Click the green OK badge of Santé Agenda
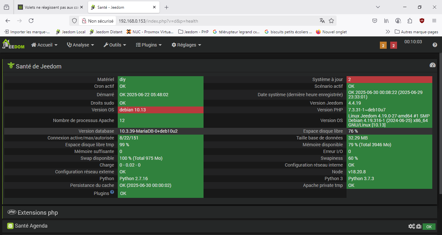 click(429, 227)
